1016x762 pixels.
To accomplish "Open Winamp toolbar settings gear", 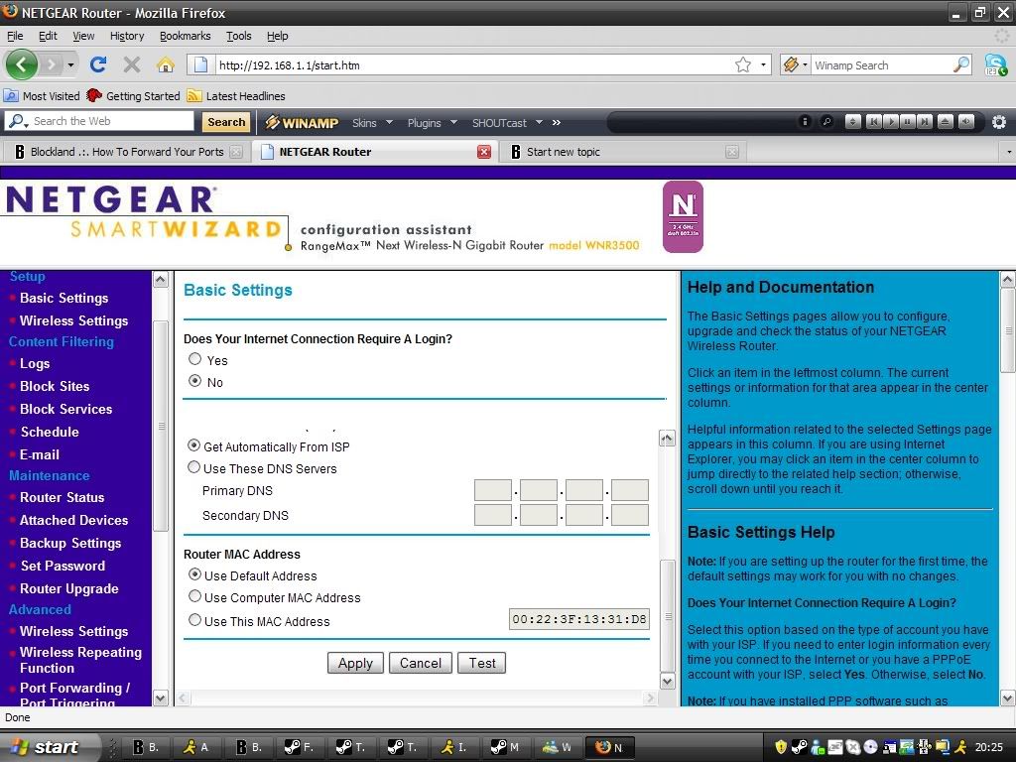I will [999, 122].
